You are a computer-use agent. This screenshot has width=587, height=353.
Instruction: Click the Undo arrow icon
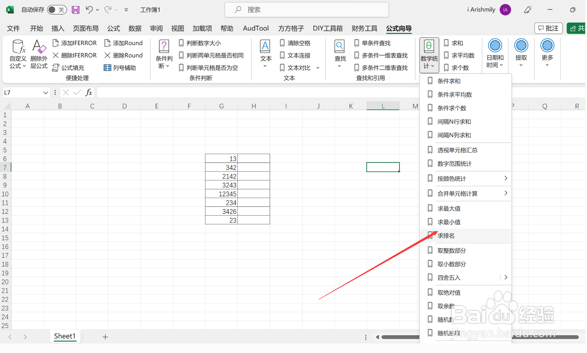click(89, 9)
